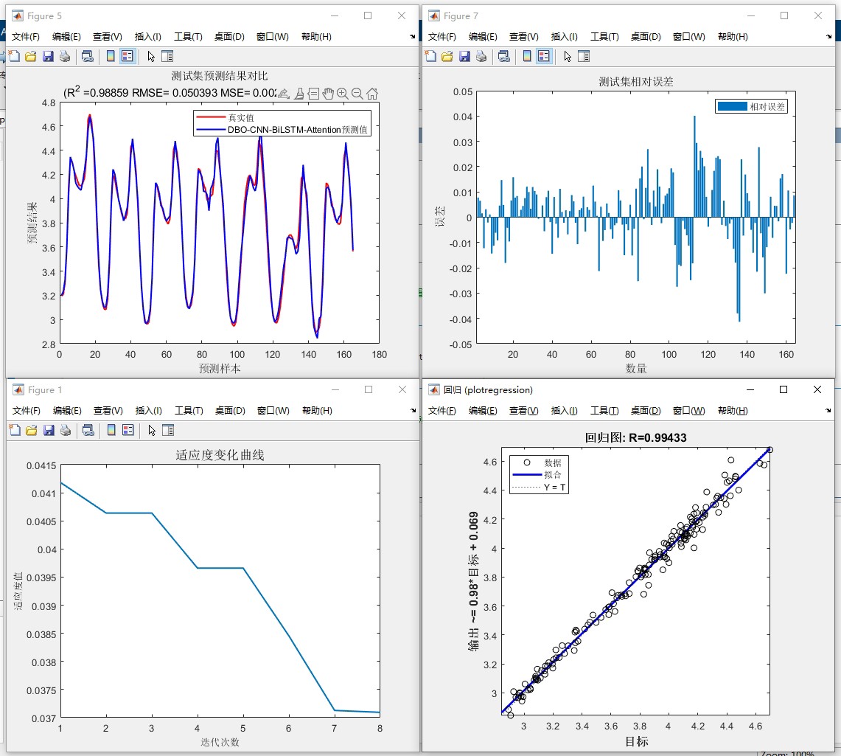This screenshot has width=841, height=756.
Task: Click 相对误差 legend entry in Figure 7
Action: [767, 107]
